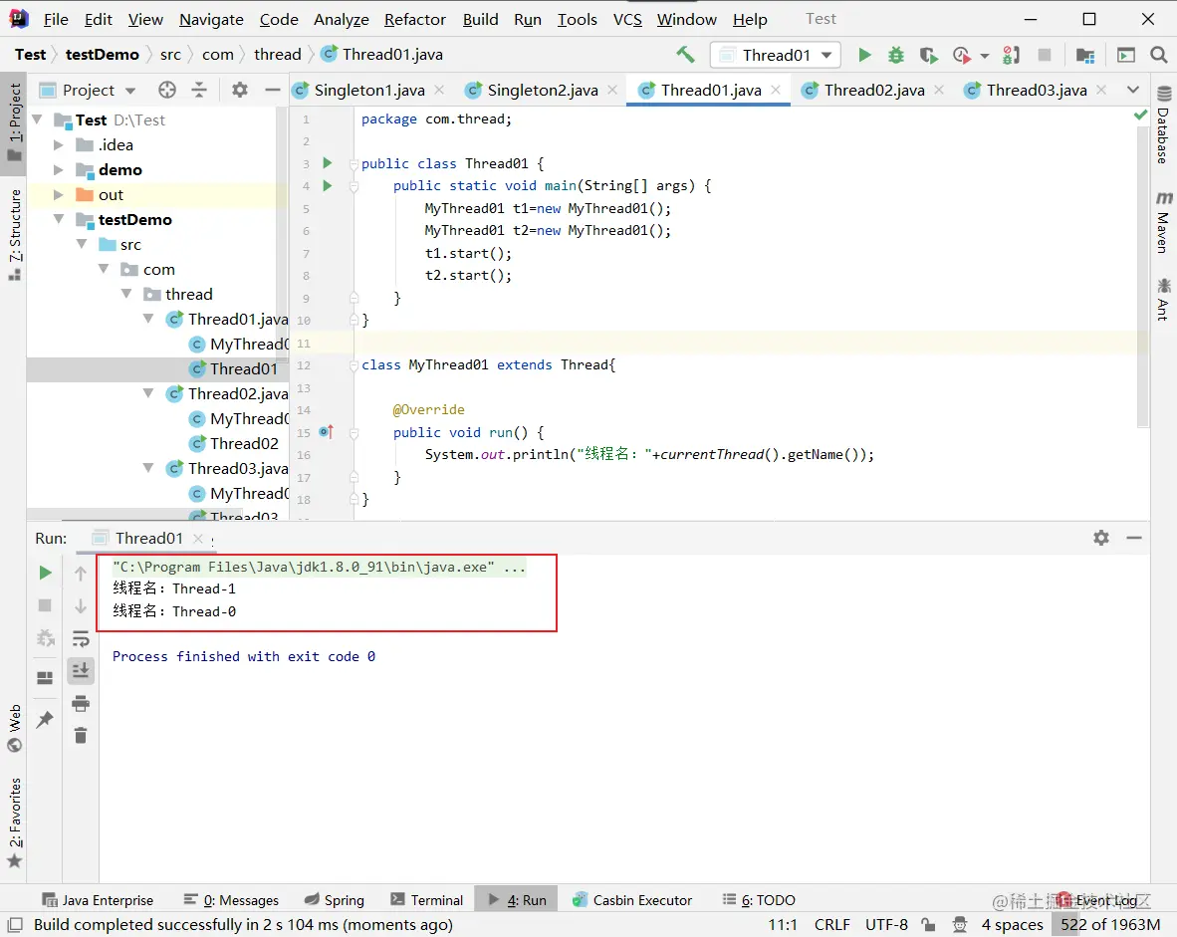Viewport: 1177px width, 937px height.
Task: Hide the Run panel with minus icon
Action: 1134,538
